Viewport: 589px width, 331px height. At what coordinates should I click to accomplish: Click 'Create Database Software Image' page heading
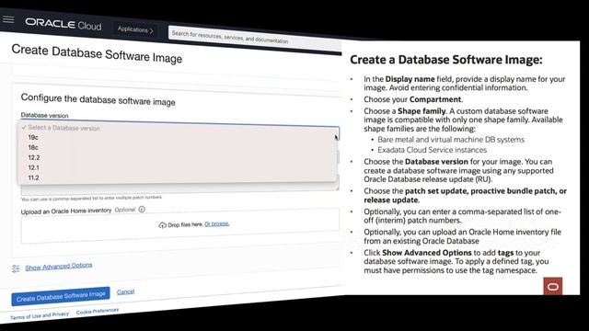click(x=97, y=54)
